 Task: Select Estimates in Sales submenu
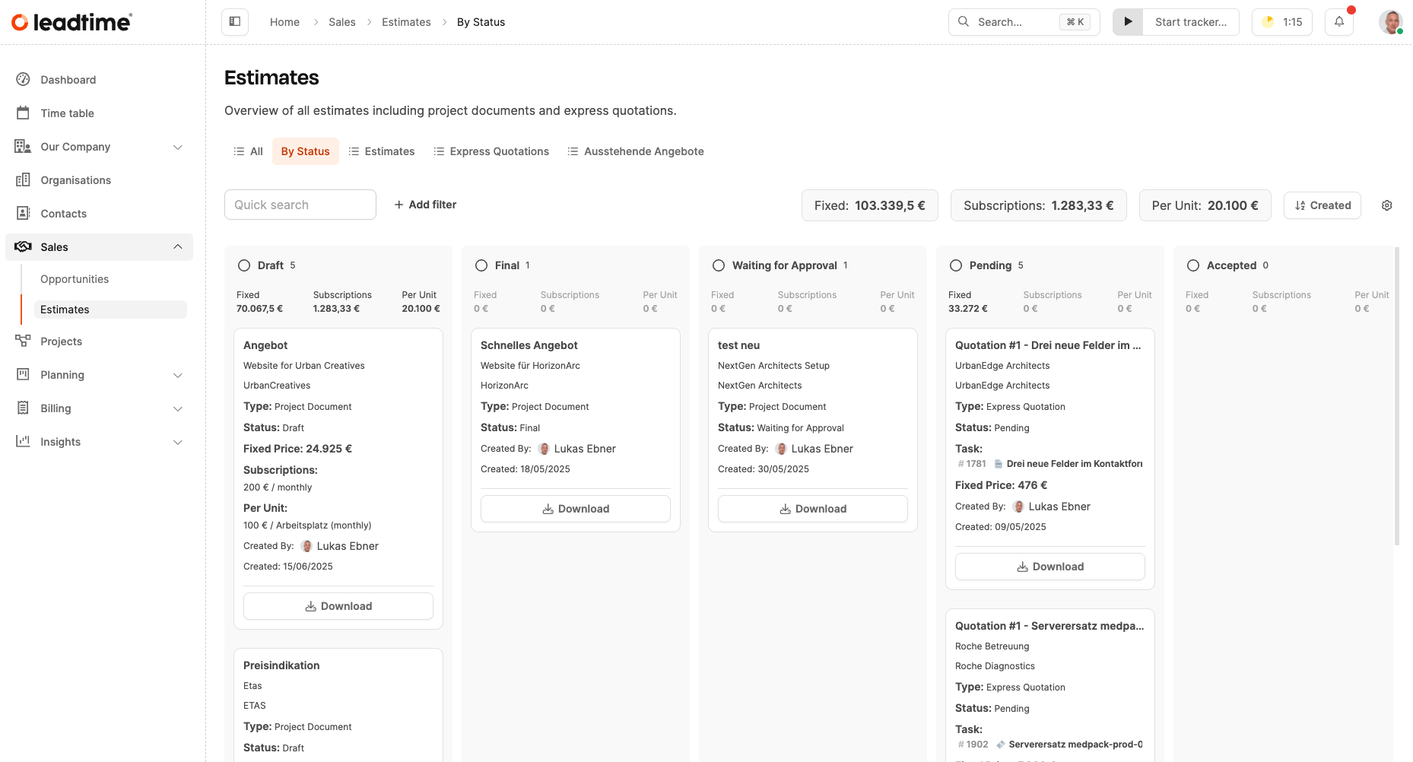pos(110,310)
